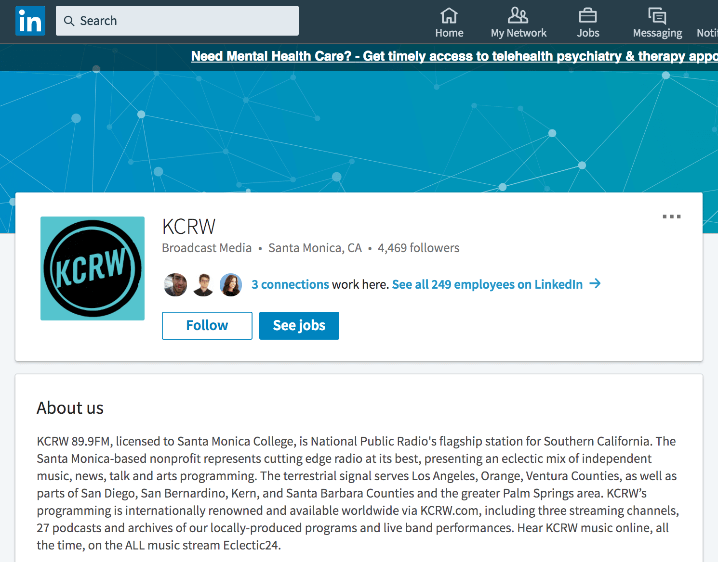Click the See jobs button
Viewport: 718px width, 562px height.
pyautogui.click(x=299, y=326)
